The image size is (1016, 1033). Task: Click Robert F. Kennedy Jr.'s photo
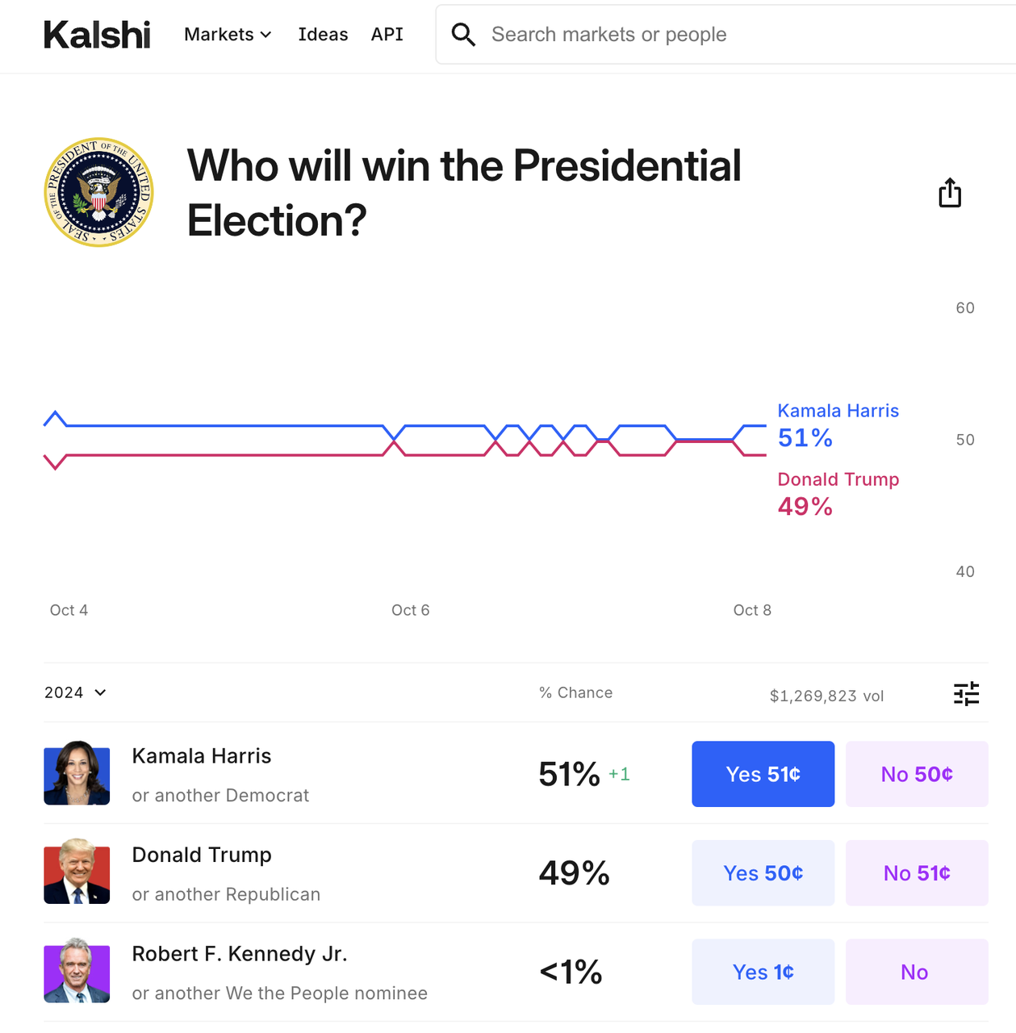pyautogui.click(x=77, y=971)
